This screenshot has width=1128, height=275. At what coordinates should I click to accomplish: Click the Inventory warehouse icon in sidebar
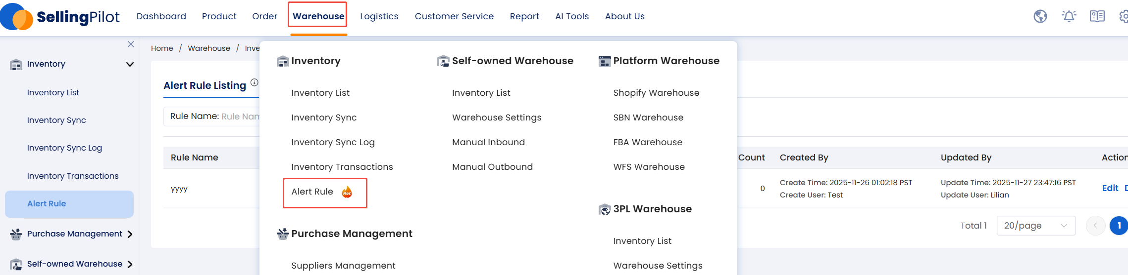click(x=16, y=64)
